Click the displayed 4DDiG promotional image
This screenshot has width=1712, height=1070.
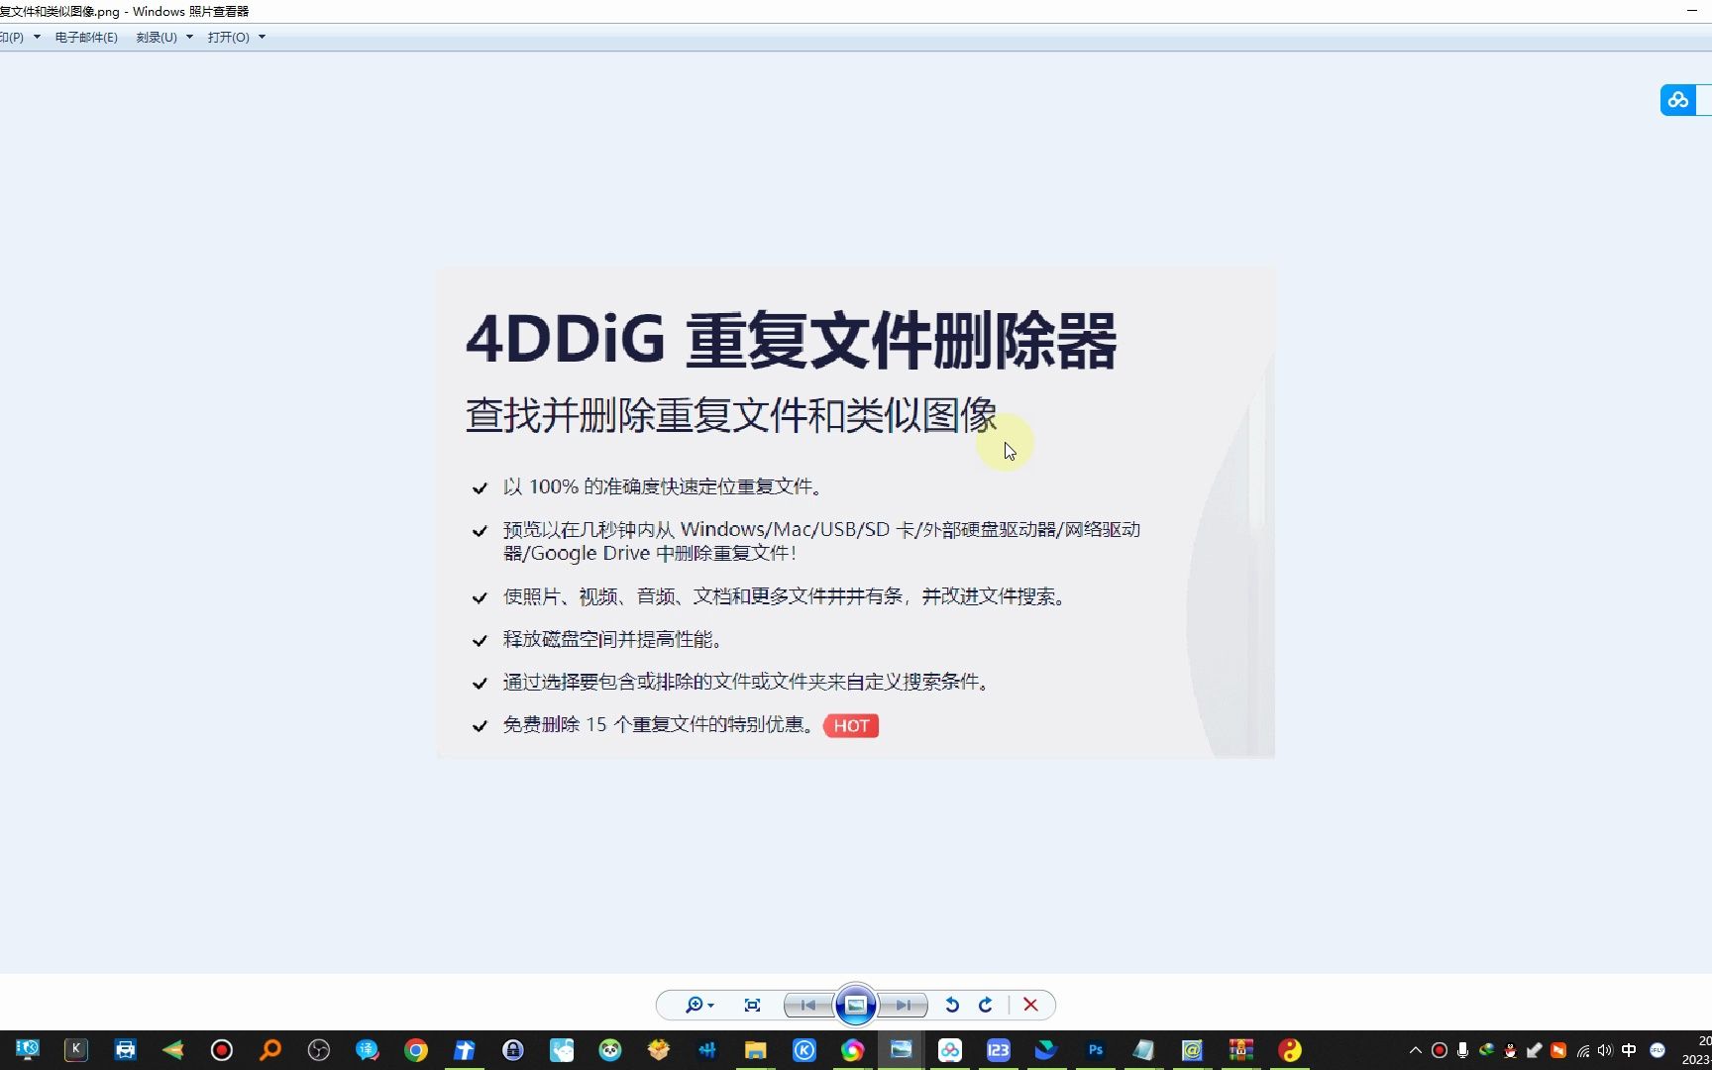856,512
